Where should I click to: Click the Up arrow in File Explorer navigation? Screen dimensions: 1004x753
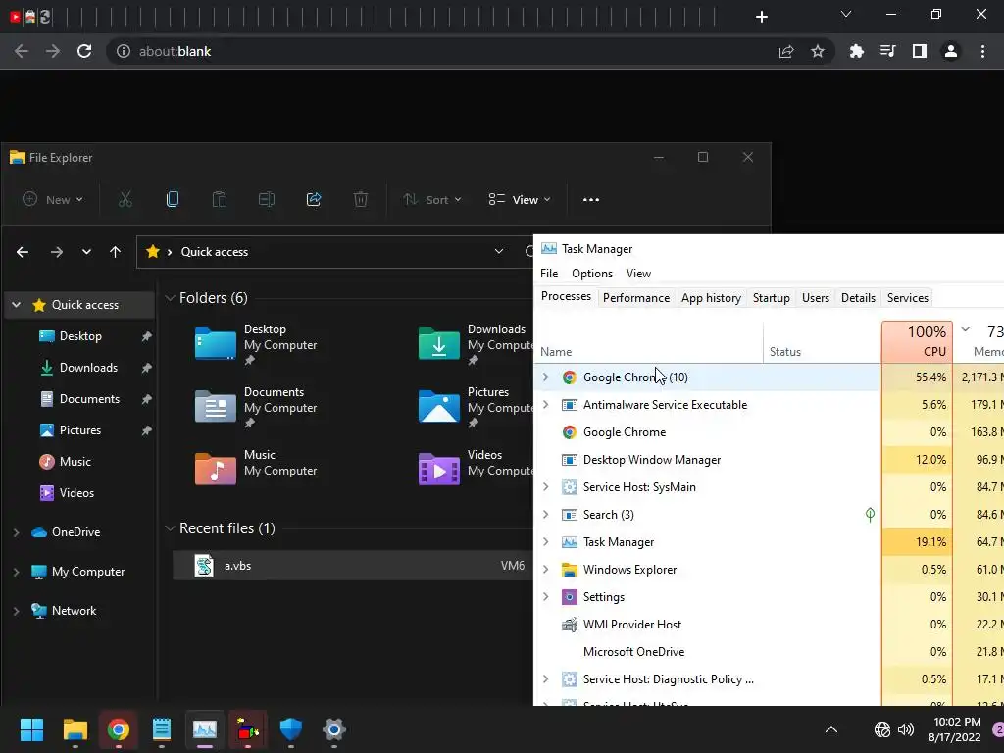(x=116, y=252)
